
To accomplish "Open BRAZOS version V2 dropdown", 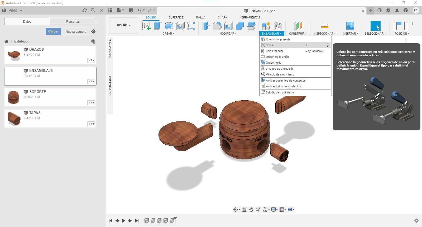I will (91, 60).
